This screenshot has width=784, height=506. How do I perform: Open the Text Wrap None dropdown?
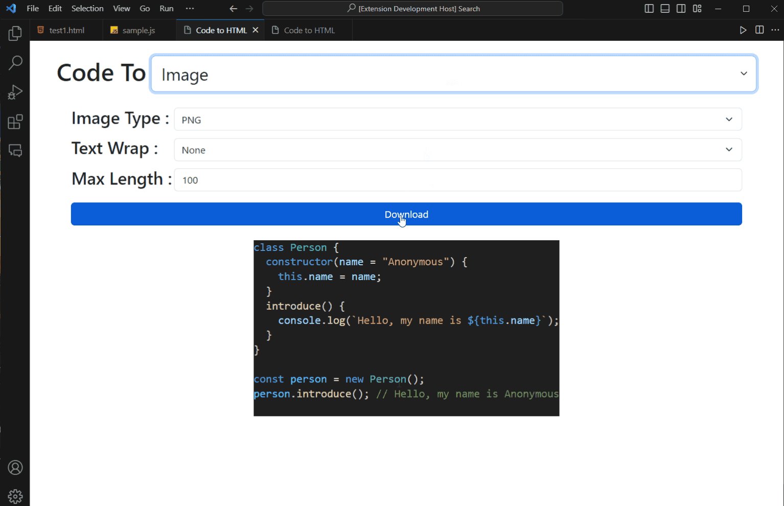coord(458,150)
